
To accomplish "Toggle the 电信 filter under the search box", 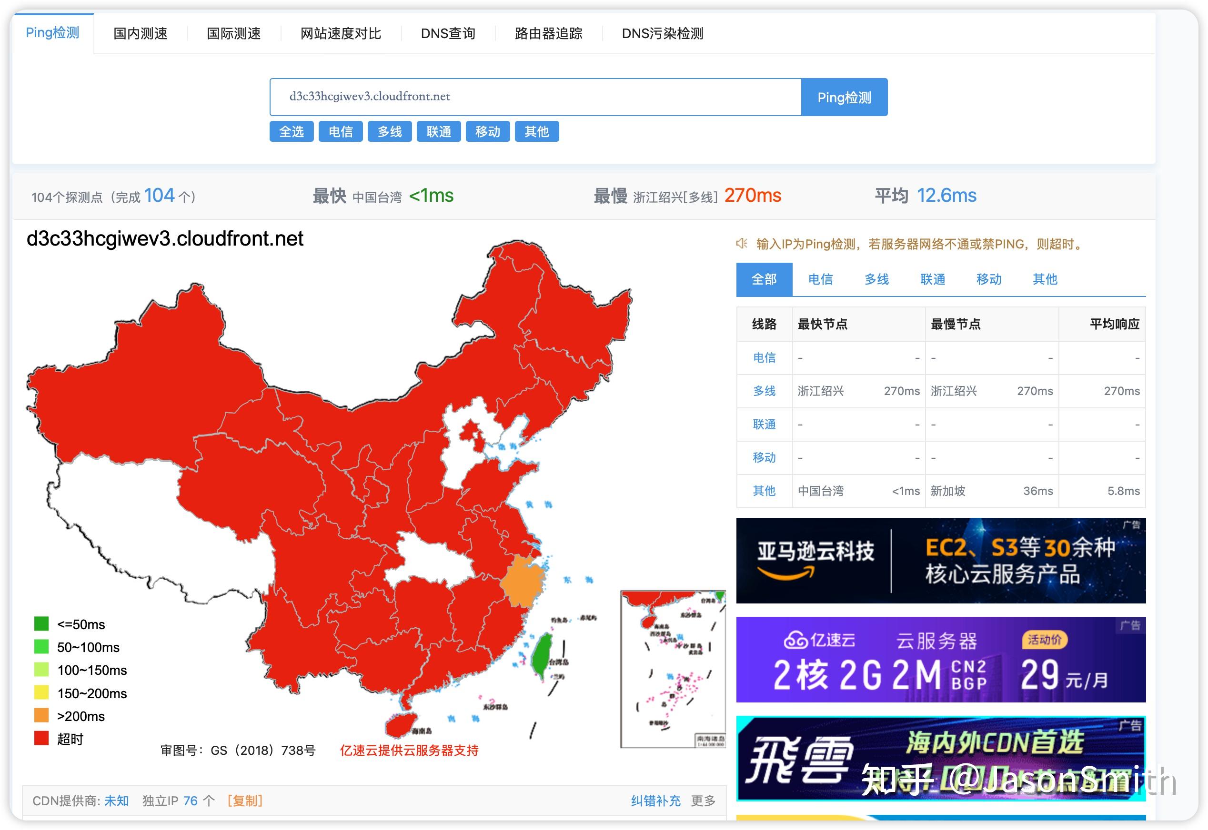I will pos(341,131).
